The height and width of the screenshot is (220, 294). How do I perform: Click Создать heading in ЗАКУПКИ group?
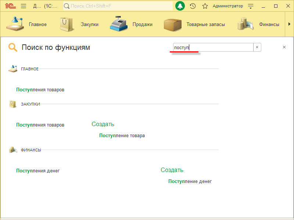[x=103, y=124]
